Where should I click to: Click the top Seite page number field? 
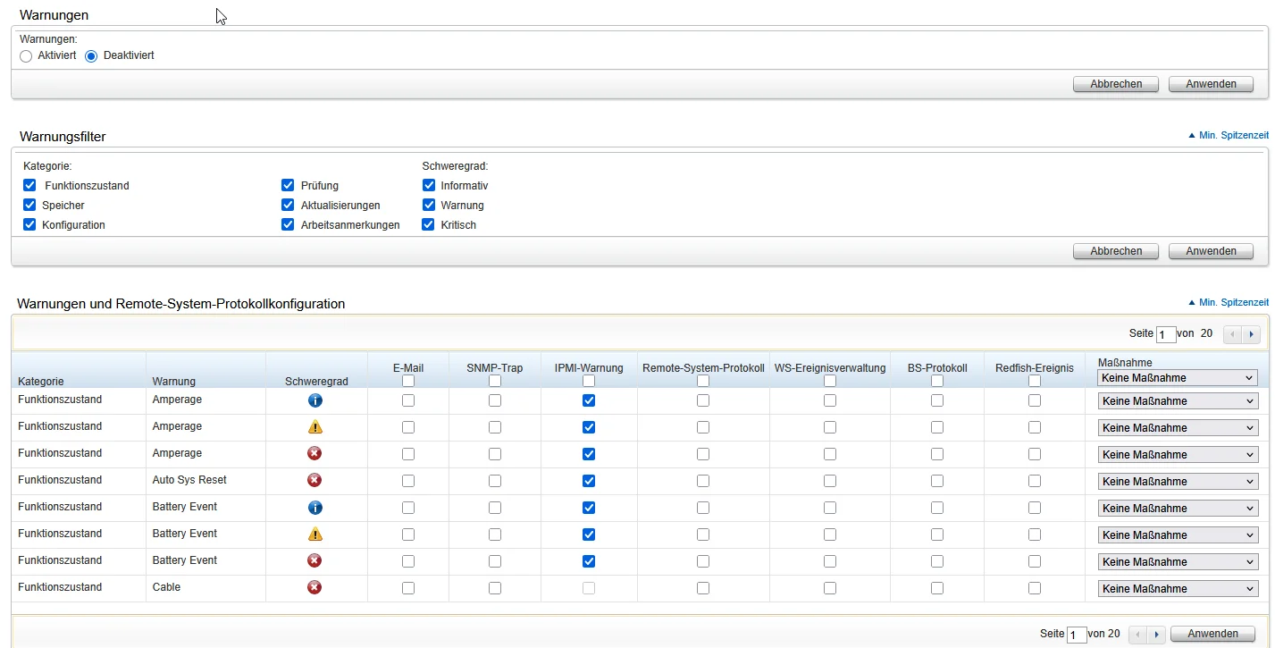point(1166,335)
